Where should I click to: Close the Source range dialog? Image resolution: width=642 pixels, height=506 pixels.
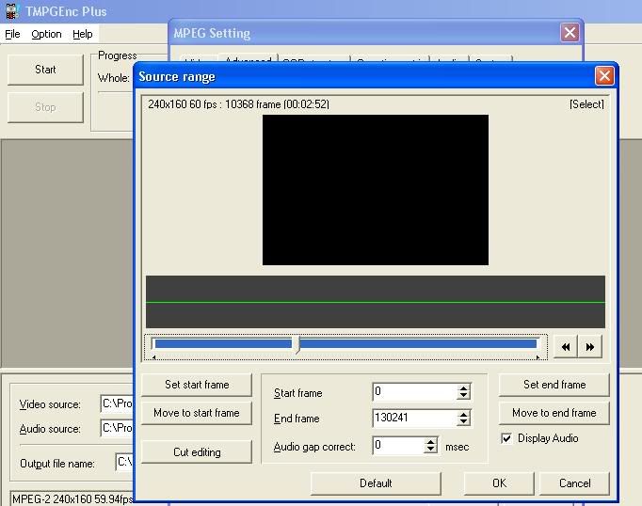[x=604, y=75]
